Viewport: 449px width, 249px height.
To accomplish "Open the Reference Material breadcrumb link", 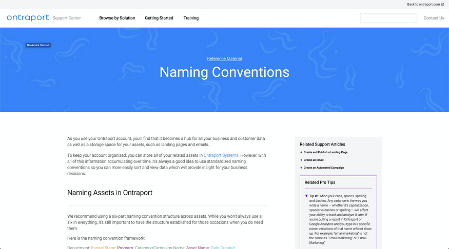I will tap(224, 58).
